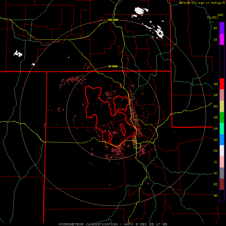
Task: Click the [CLAS] units label
Action: (x=212, y=17)
